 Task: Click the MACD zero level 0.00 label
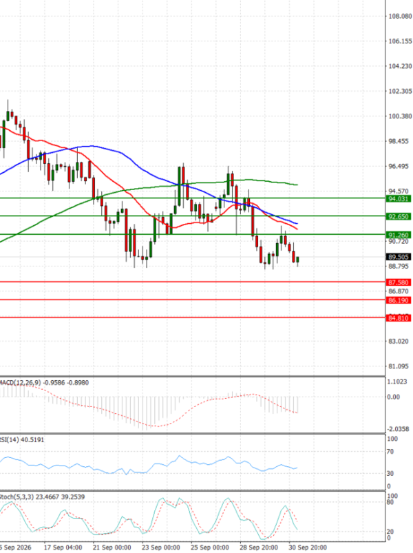point(393,397)
